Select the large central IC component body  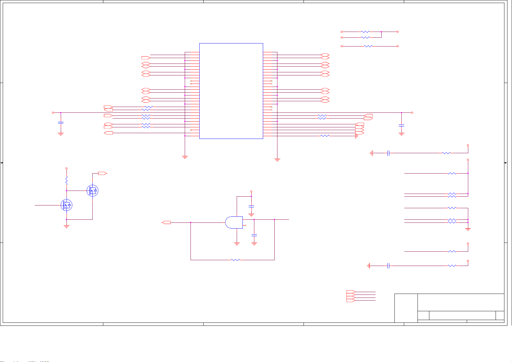point(231,91)
